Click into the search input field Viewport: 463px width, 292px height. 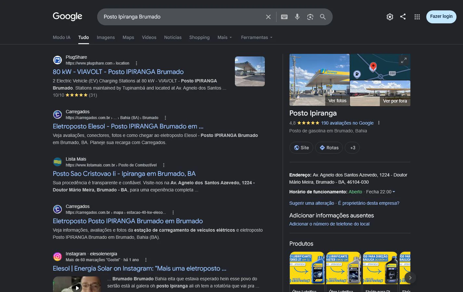tap(182, 17)
